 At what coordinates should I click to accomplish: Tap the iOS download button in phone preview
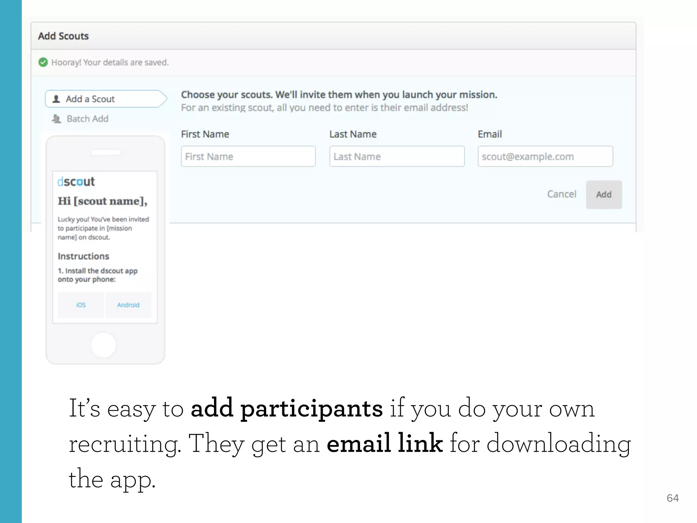point(81,305)
